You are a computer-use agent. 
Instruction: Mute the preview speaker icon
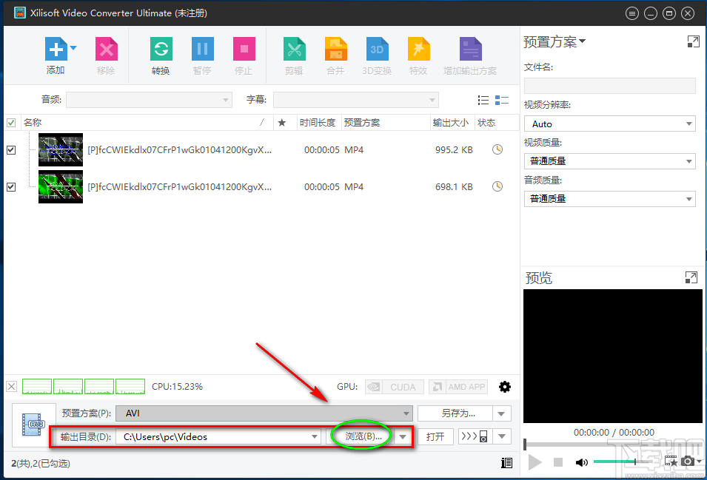click(x=582, y=462)
